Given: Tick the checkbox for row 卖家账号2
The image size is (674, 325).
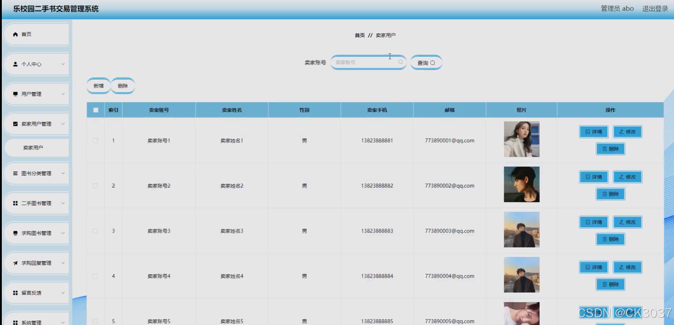Looking at the screenshot, I should coord(95,185).
